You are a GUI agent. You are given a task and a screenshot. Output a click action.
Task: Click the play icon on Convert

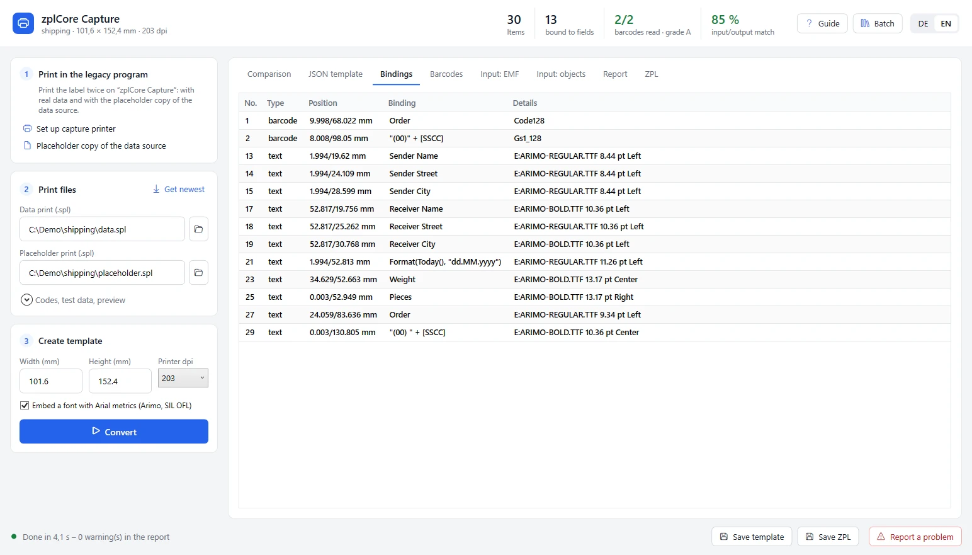pos(96,432)
